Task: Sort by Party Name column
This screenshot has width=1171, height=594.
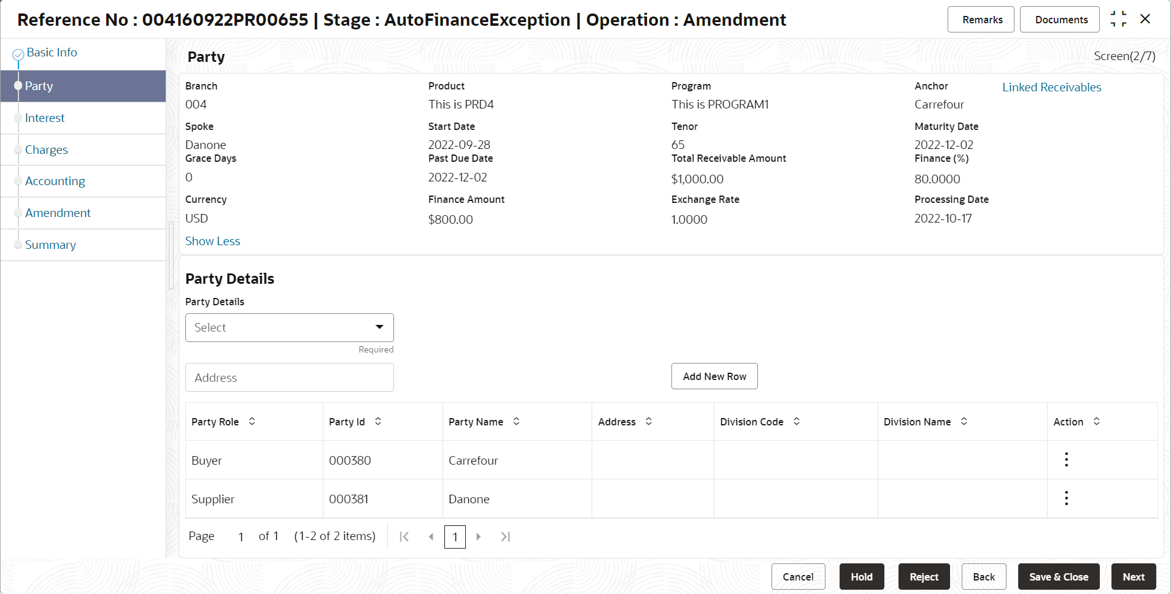Action: pos(516,421)
